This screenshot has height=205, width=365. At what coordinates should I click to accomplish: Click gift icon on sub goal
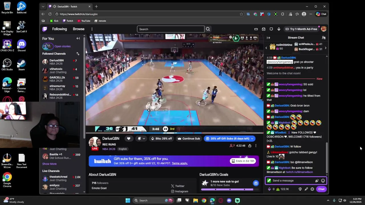(x=256, y=183)
